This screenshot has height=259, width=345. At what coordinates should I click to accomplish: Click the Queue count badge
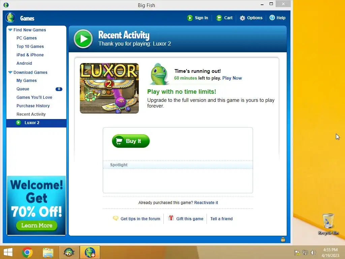pos(59,89)
